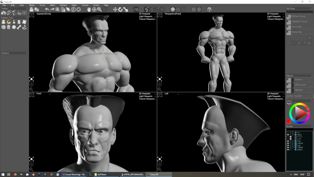This screenshot has width=314, height=177.
Task: Expand the Head group tree
Action: [293, 135]
